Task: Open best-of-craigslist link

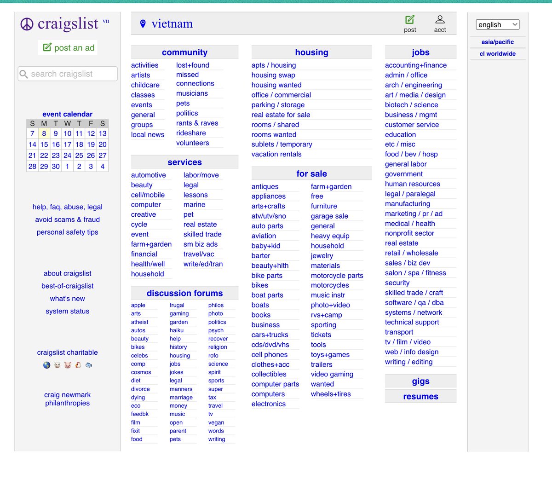Action: (x=68, y=286)
